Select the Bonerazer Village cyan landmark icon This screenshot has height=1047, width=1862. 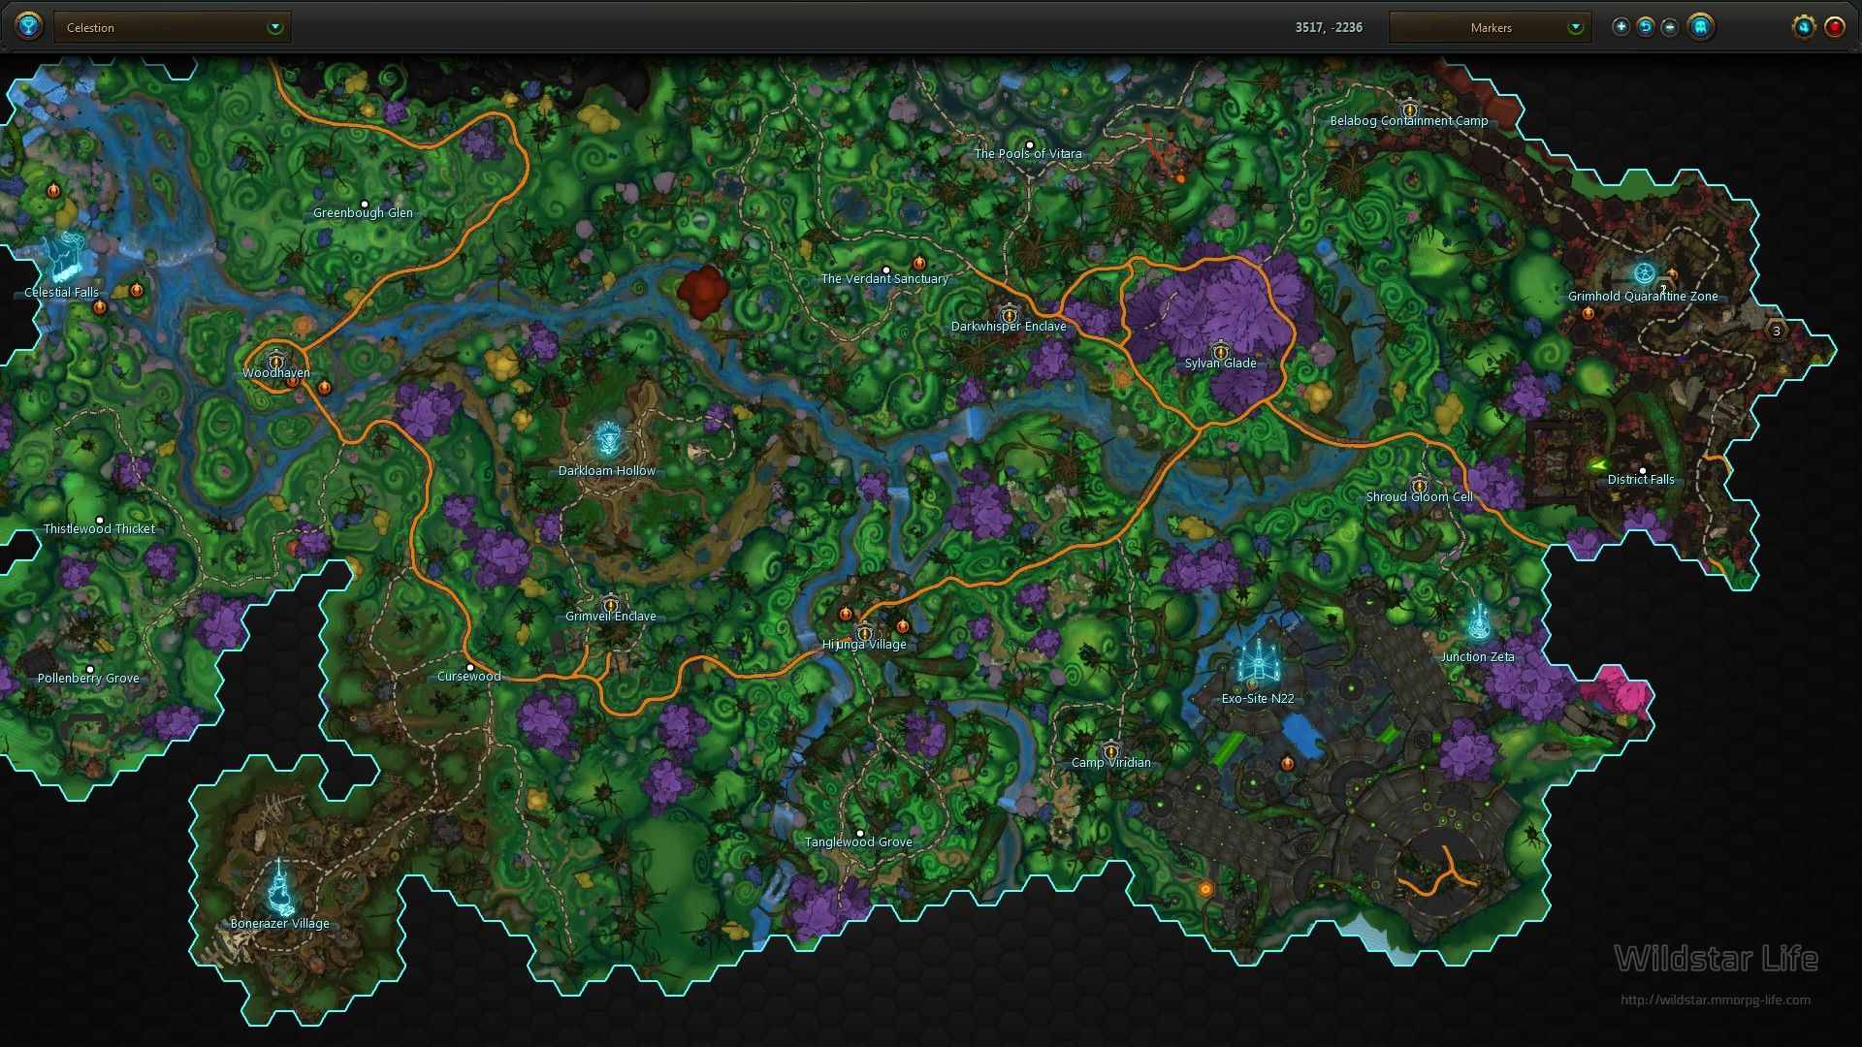pos(280,887)
